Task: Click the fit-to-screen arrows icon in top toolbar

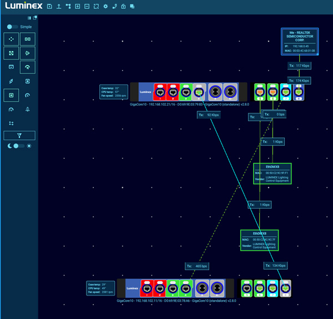Action: 96,6
